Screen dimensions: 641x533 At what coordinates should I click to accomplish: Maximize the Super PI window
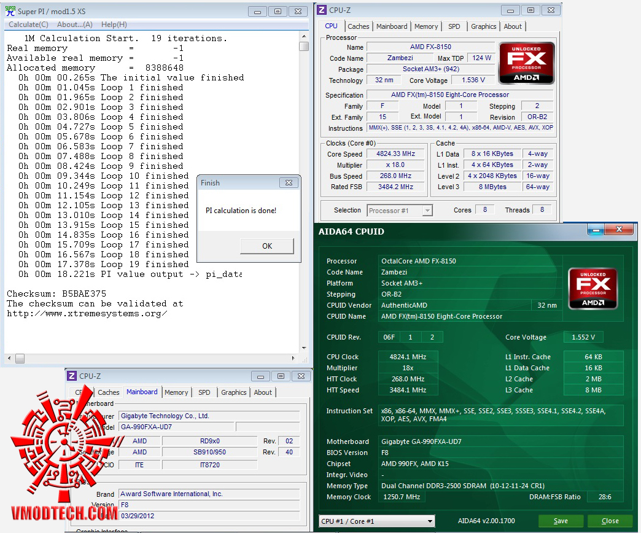[278, 12]
